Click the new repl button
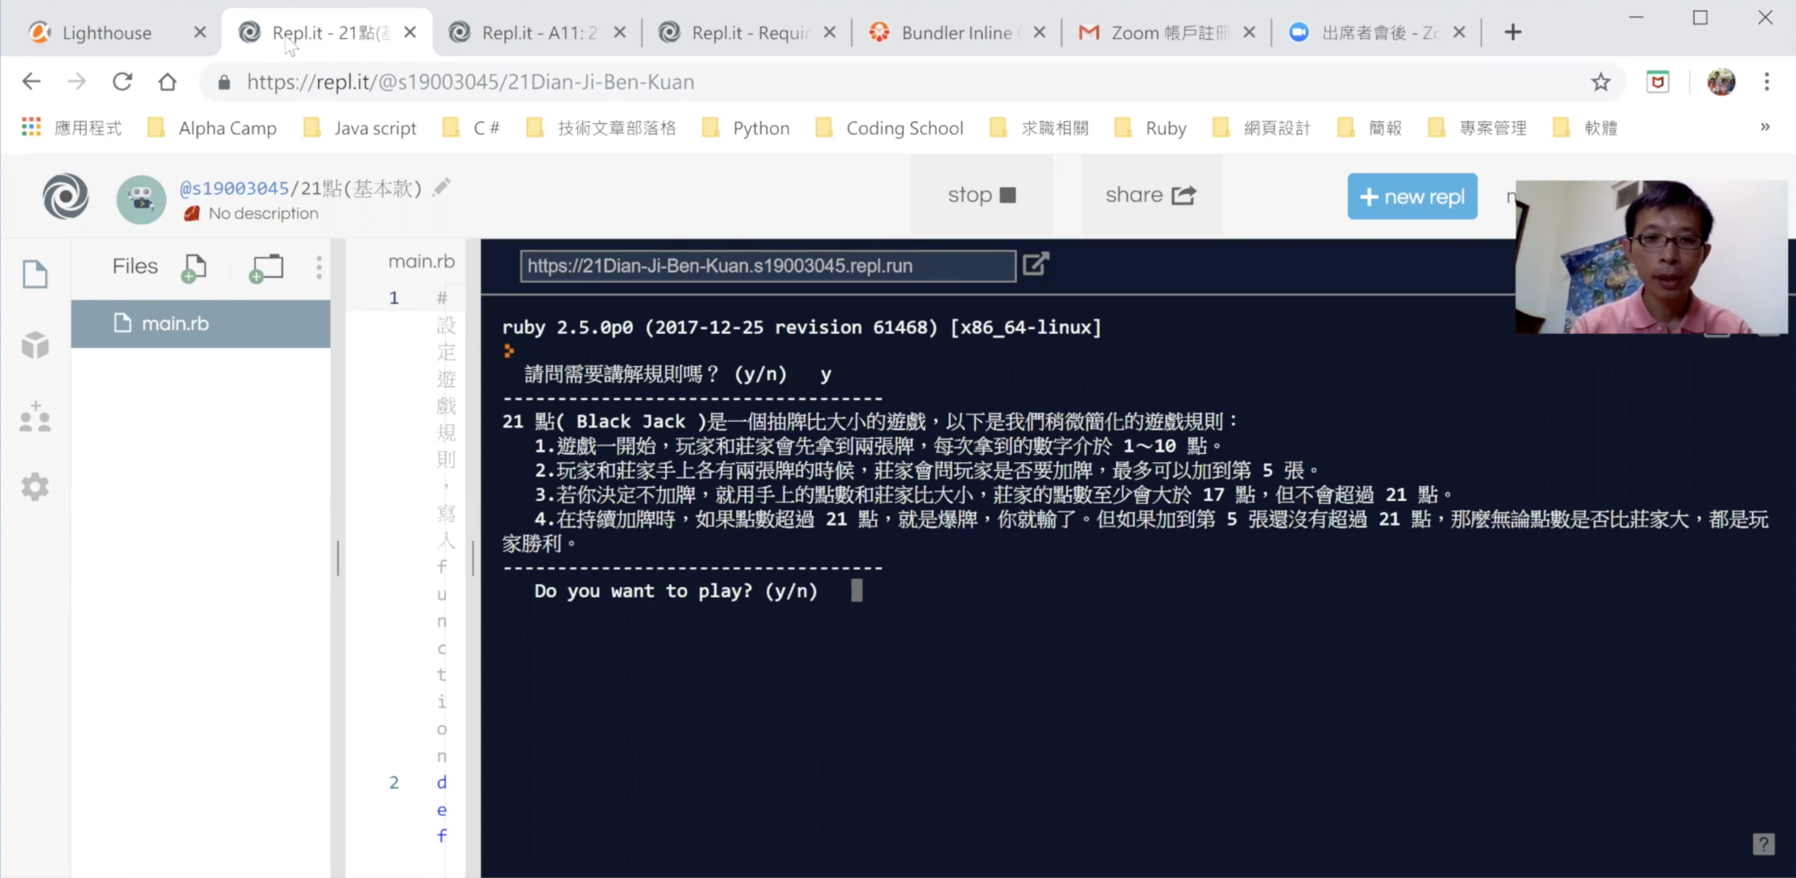Image resolution: width=1796 pixels, height=878 pixels. [x=1412, y=197]
